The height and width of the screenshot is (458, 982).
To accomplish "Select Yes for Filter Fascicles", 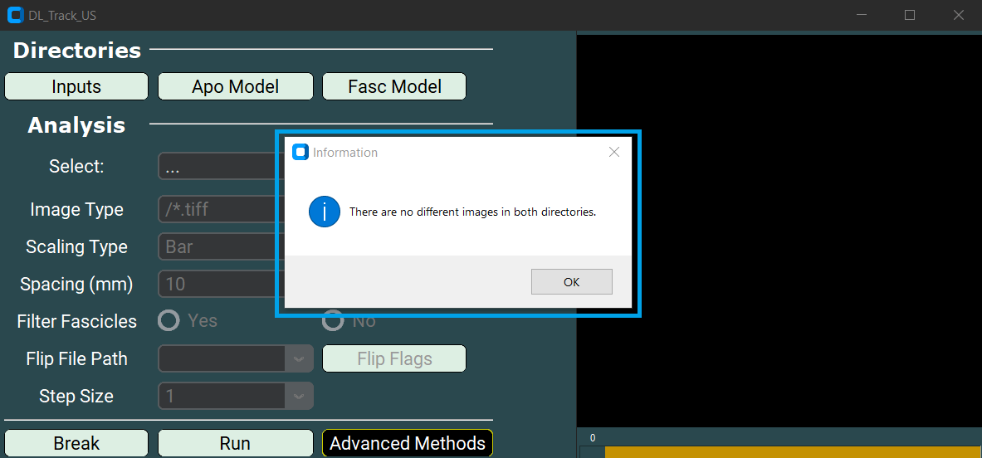I will (169, 321).
